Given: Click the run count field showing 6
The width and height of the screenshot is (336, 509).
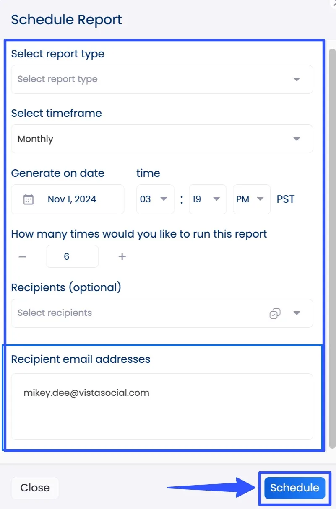Looking at the screenshot, I should click(x=72, y=256).
